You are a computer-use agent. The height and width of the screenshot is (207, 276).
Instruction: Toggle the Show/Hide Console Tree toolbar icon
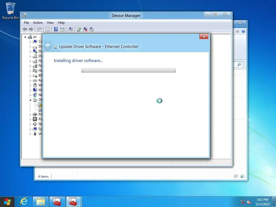point(39,29)
